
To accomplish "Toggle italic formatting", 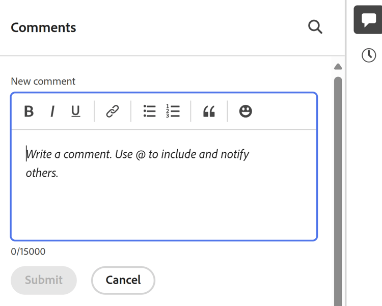I will [52, 112].
